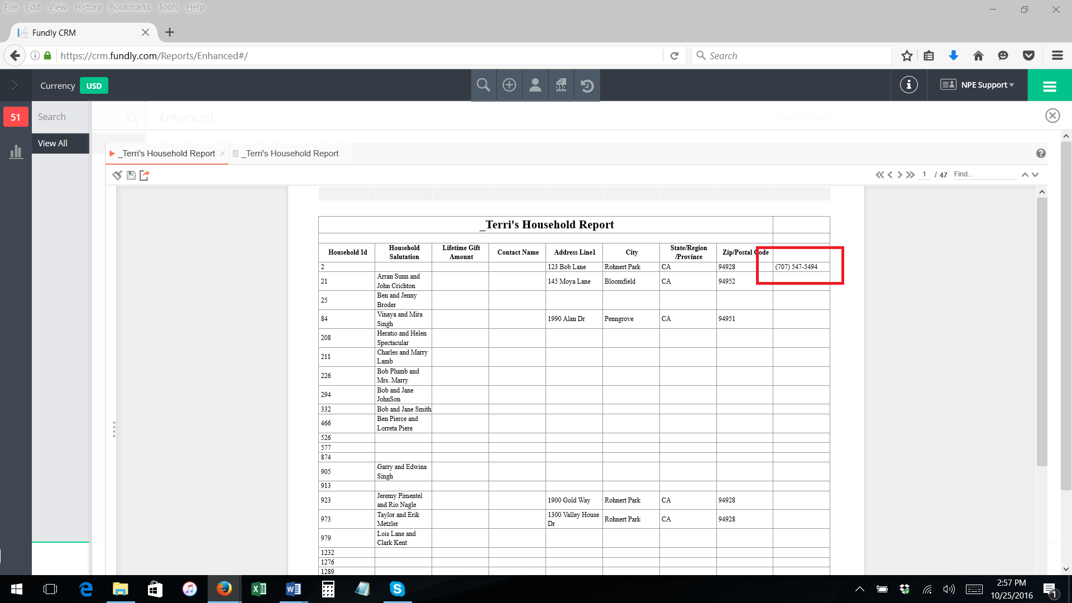Click the recent history icon
This screenshot has width=1072, height=603.
tap(587, 85)
